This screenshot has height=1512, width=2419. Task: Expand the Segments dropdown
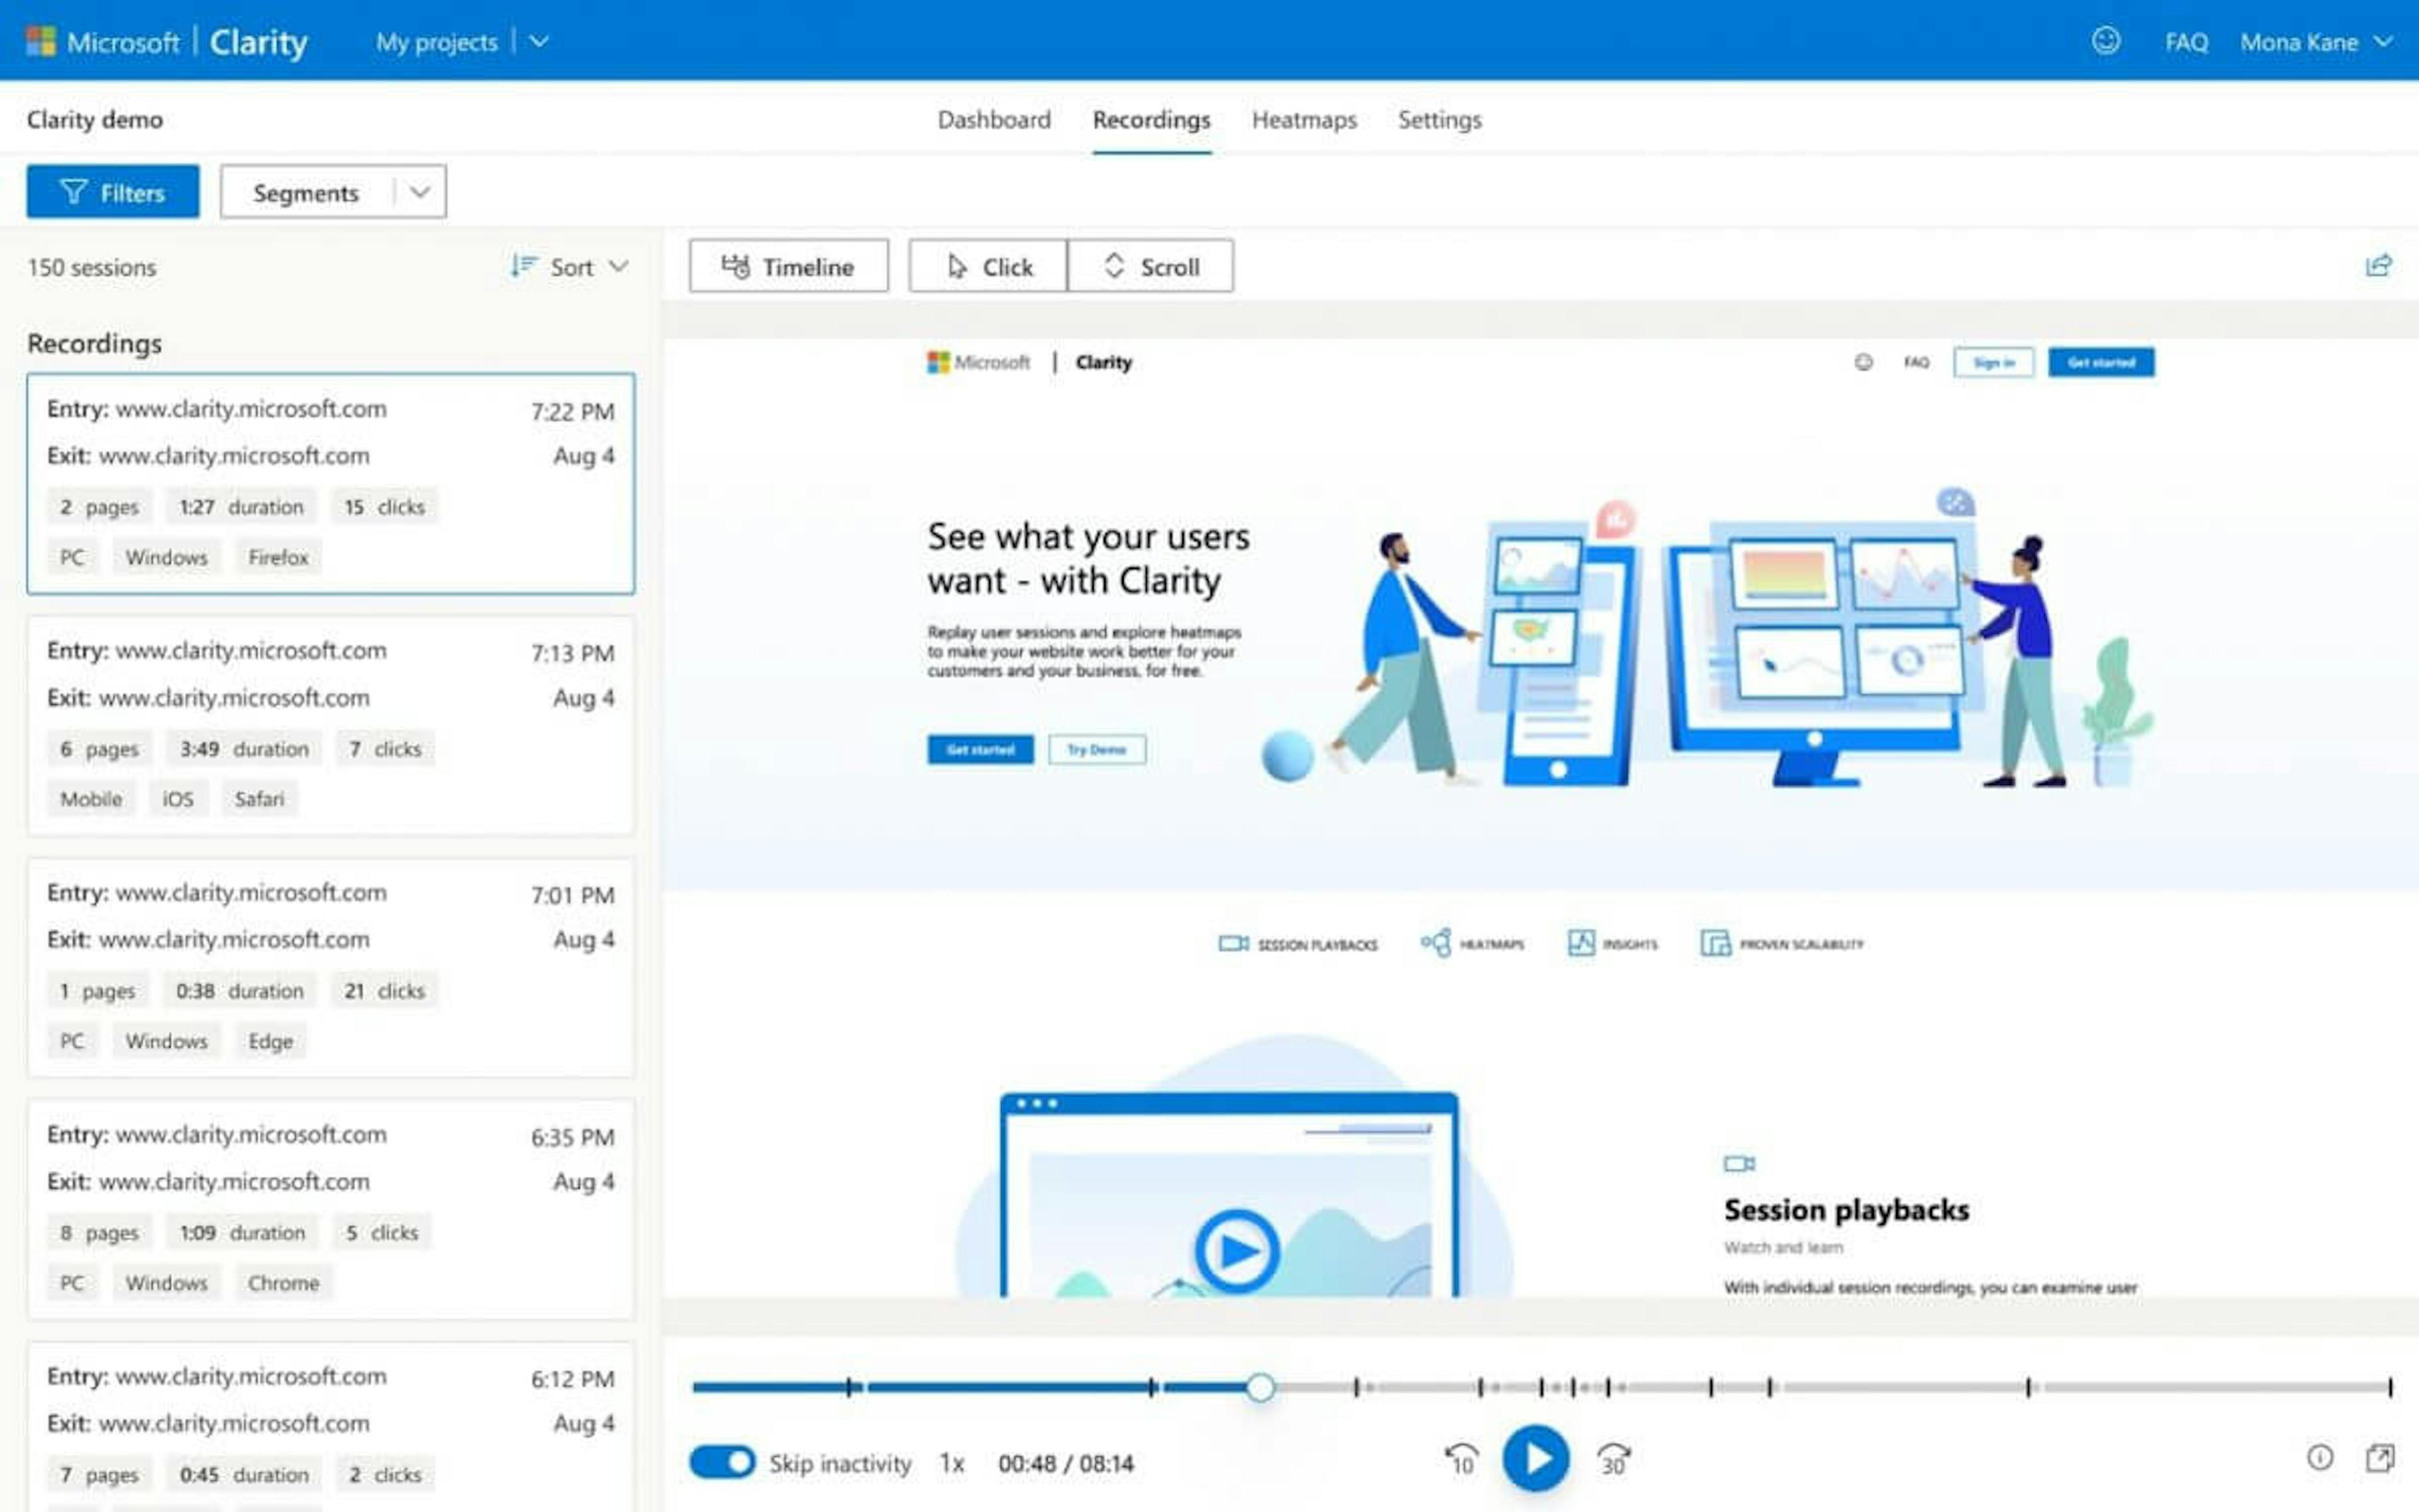click(421, 191)
